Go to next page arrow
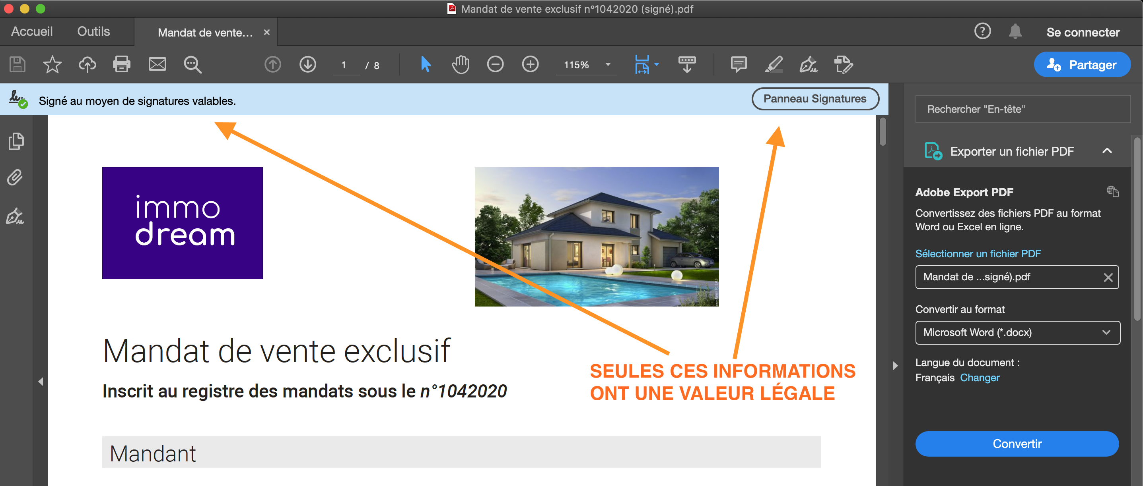This screenshot has width=1143, height=486. pyautogui.click(x=307, y=65)
